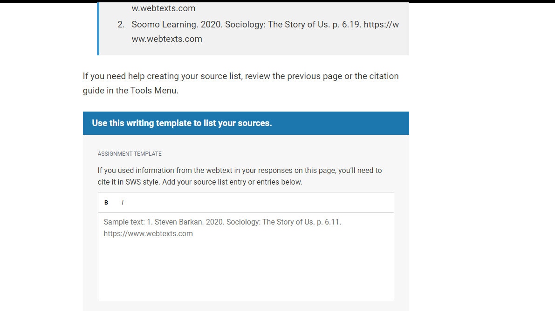Toggle bold formatting in the editor toolbar
Screen dimensions: 555x311
coord(106,203)
